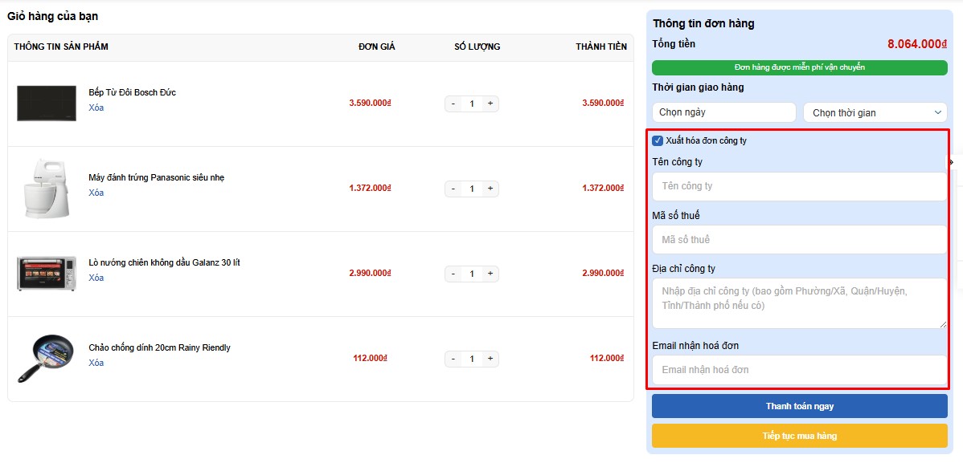The height and width of the screenshot is (463, 963).
Task: Decrease quantity of Lò nướng Galanz
Action: point(453,274)
